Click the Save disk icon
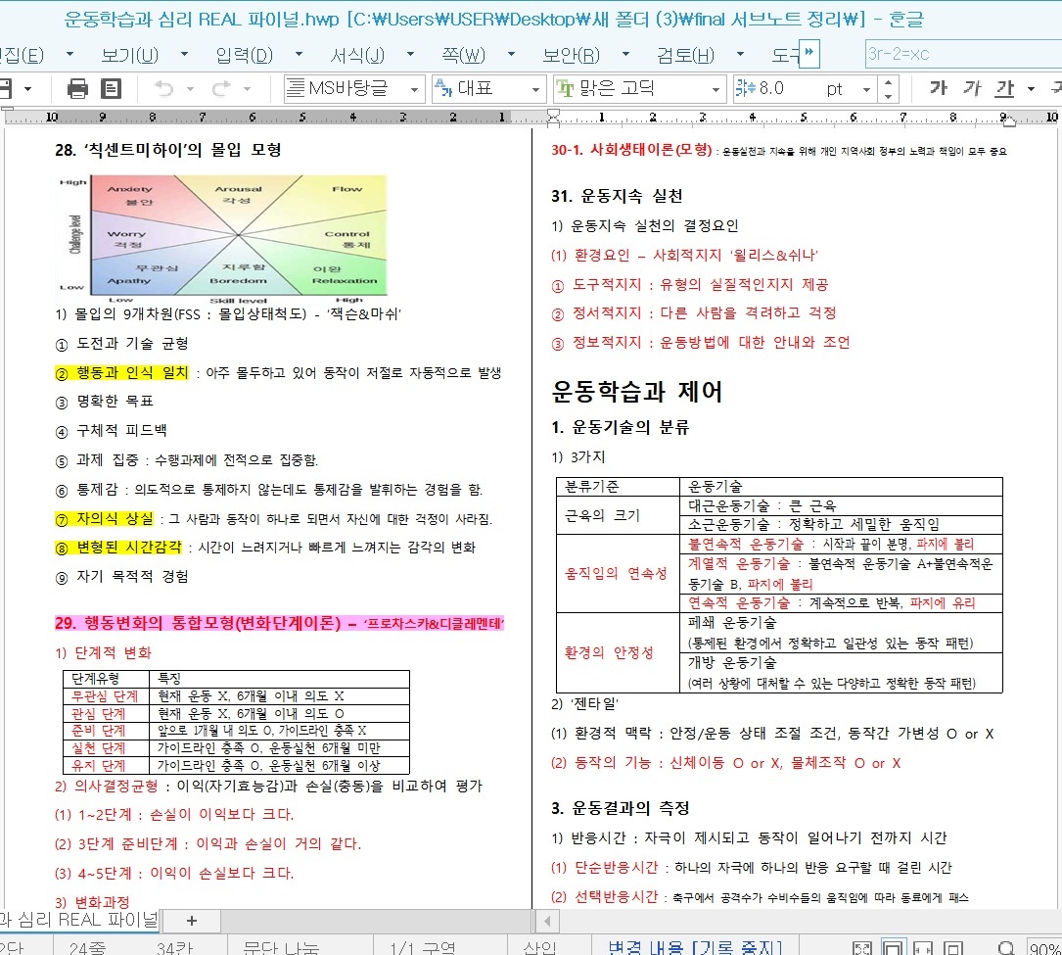1062x955 pixels. click(x=6, y=89)
